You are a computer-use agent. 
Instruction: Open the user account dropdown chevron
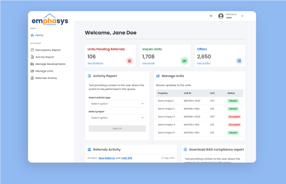[242, 16]
